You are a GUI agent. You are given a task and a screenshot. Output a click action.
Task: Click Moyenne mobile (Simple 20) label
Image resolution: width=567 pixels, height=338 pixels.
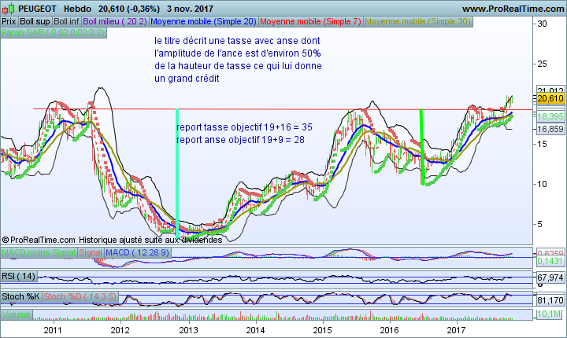point(203,22)
